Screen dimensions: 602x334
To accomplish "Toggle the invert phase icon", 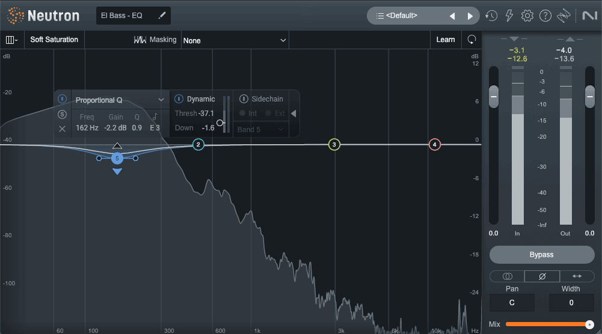I will (x=542, y=276).
